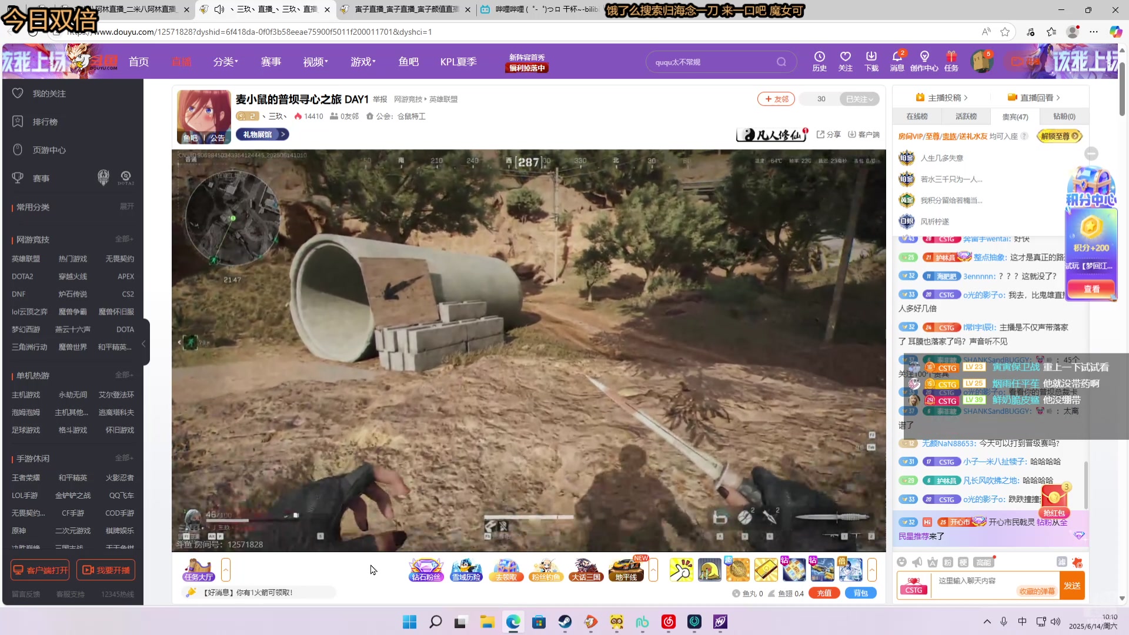Click the 礼物展馆 button
1129x635 pixels.
click(262, 135)
